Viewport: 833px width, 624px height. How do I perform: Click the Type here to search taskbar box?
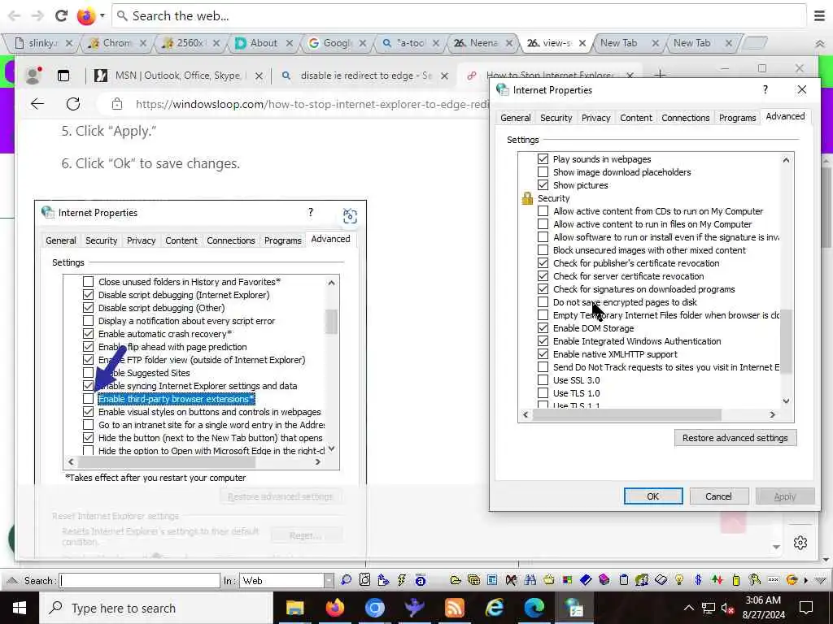coord(155,608)
